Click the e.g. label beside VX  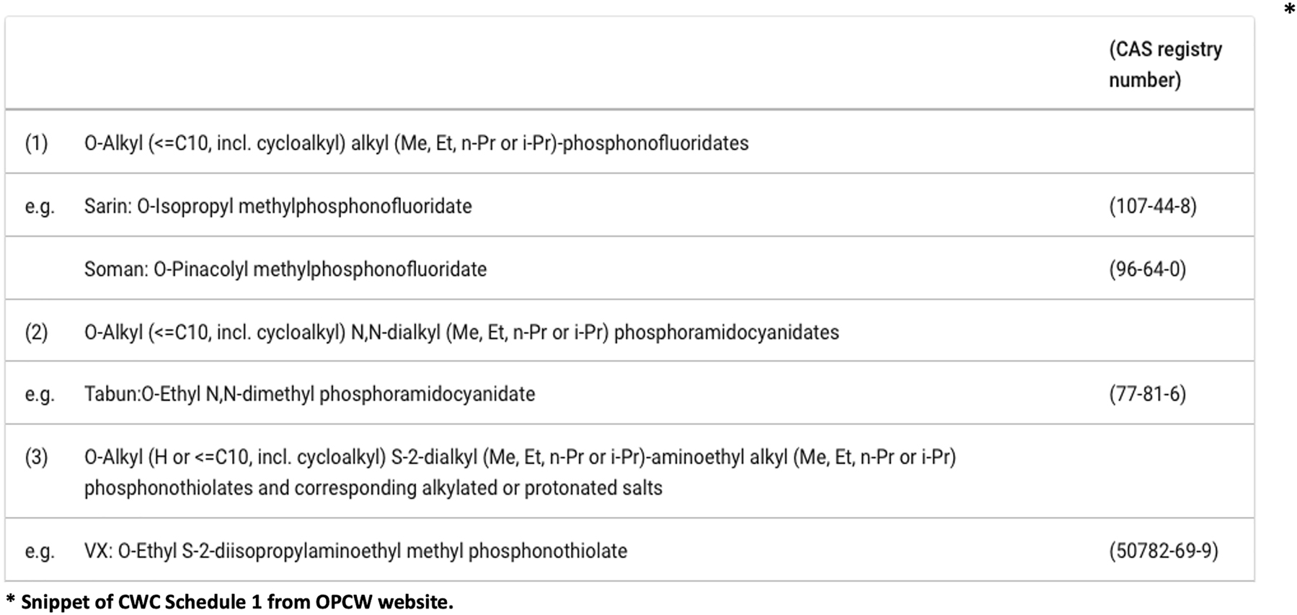pos(40,552)
